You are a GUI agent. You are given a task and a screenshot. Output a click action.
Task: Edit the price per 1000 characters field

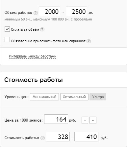coord(56,119)
